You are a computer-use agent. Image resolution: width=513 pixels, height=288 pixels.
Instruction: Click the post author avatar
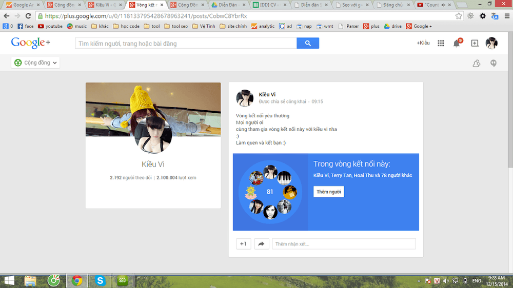[245, 98]
